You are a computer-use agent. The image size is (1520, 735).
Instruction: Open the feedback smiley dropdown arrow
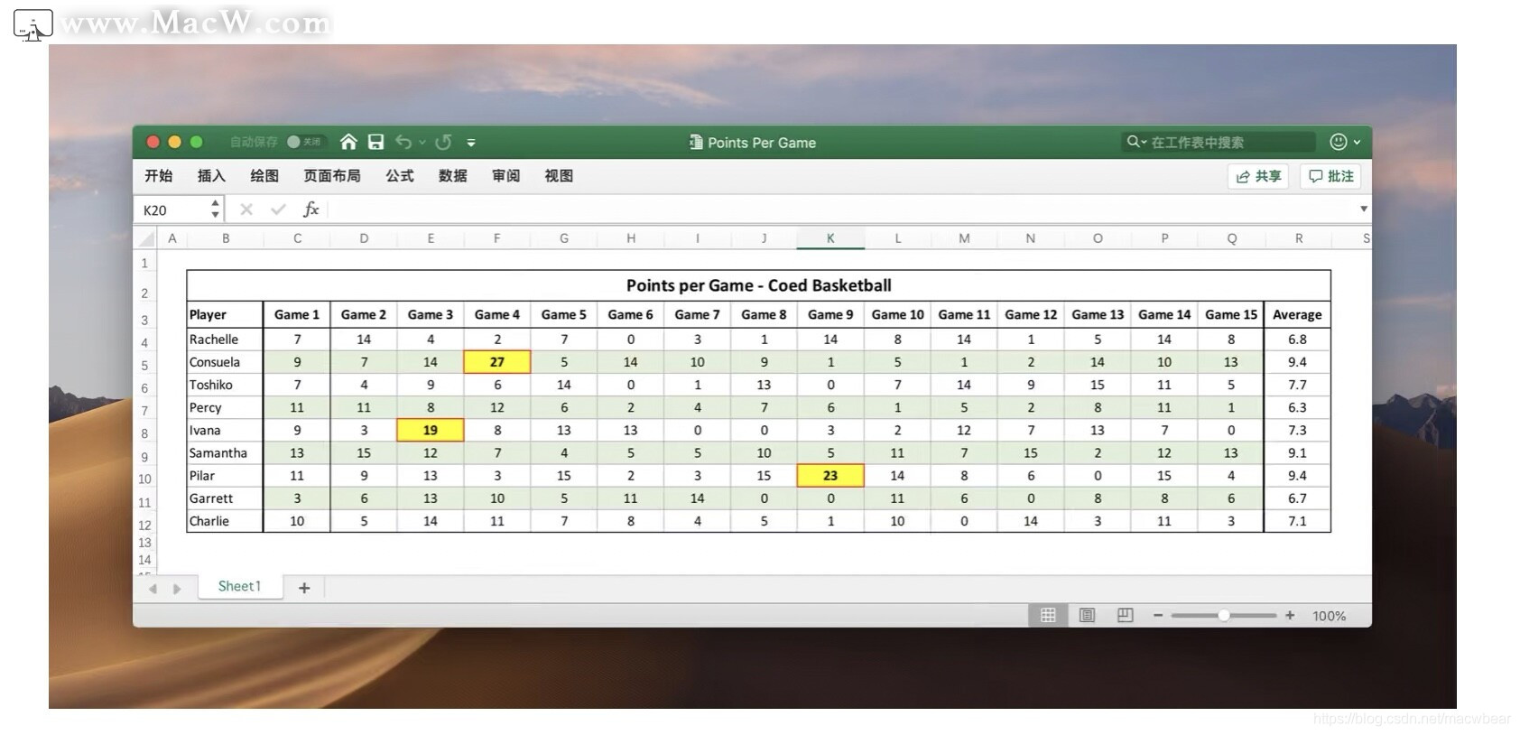point(1357,142)
